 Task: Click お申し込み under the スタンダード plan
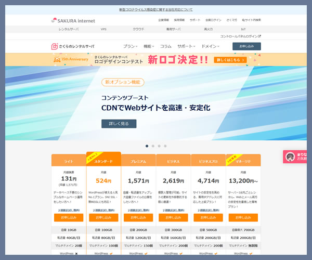click(103, 217)
